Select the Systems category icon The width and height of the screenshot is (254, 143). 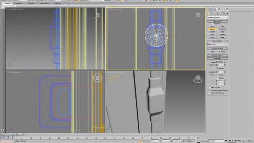(x=227, y=14)
